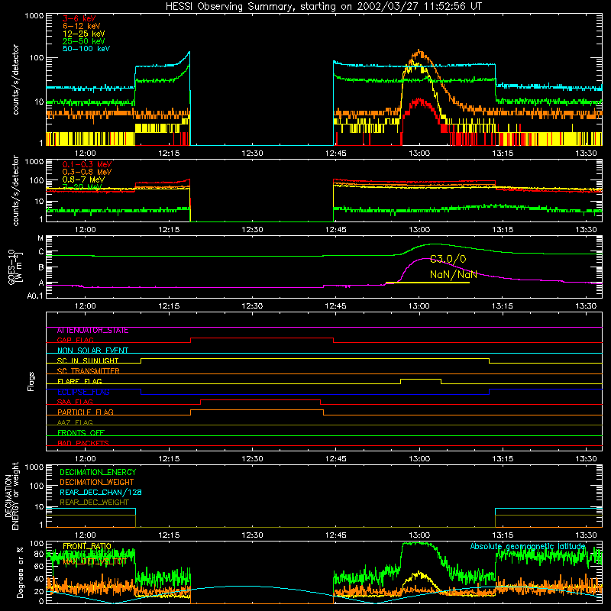
Task: Select the ATTENUATOR_STATE flag label
Action: (x=92, y=331)
